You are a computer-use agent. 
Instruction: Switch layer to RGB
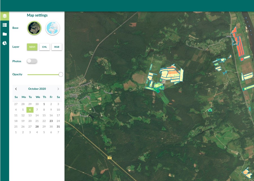(57, 47)
